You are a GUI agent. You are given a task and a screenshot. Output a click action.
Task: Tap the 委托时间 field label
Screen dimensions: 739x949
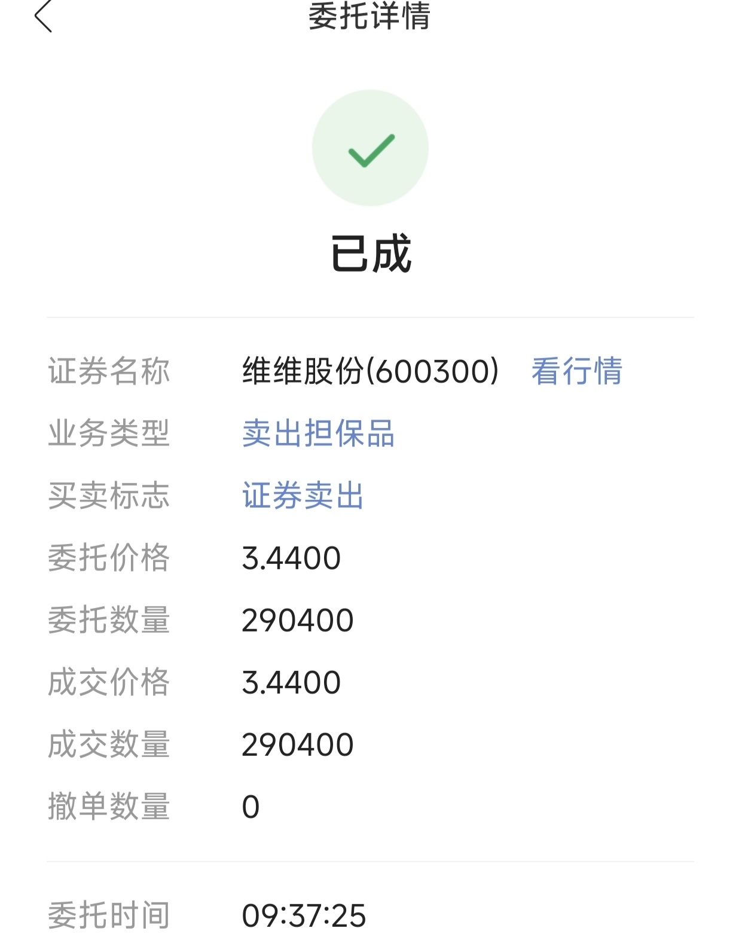109,916
